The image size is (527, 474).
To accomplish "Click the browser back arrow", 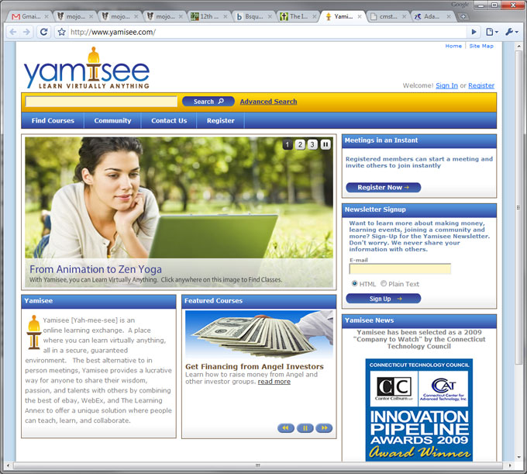I will tap(13, 32).
